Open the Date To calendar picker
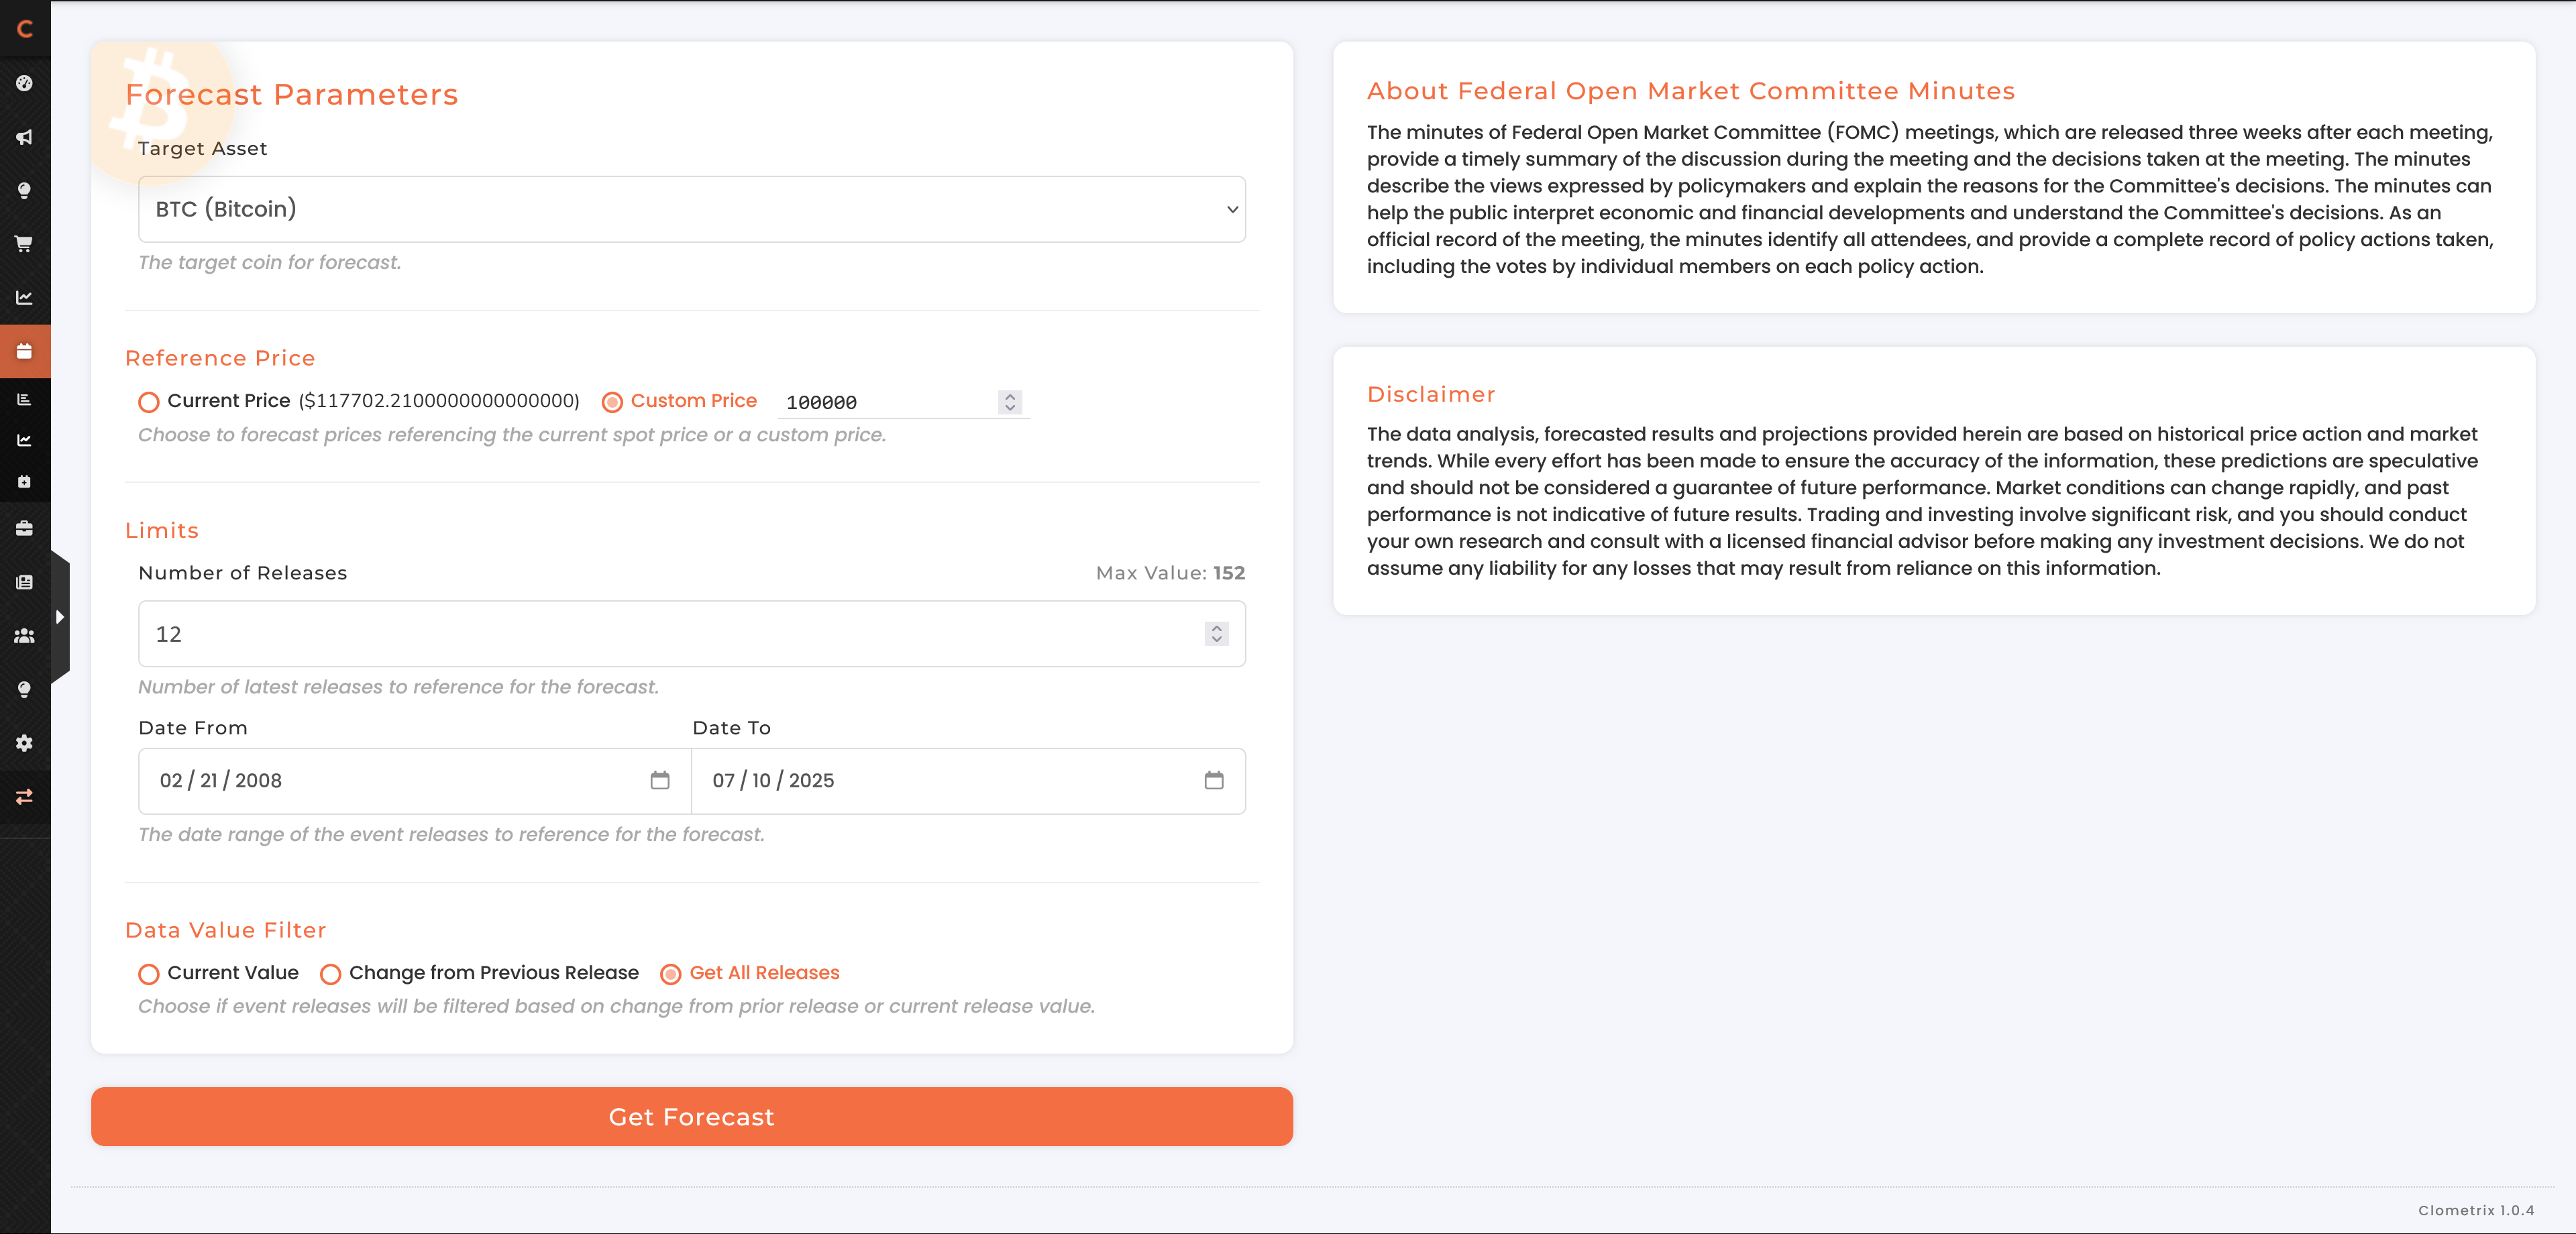Viewport: 2576px width, 1234px height. (x=1213, y=780)
